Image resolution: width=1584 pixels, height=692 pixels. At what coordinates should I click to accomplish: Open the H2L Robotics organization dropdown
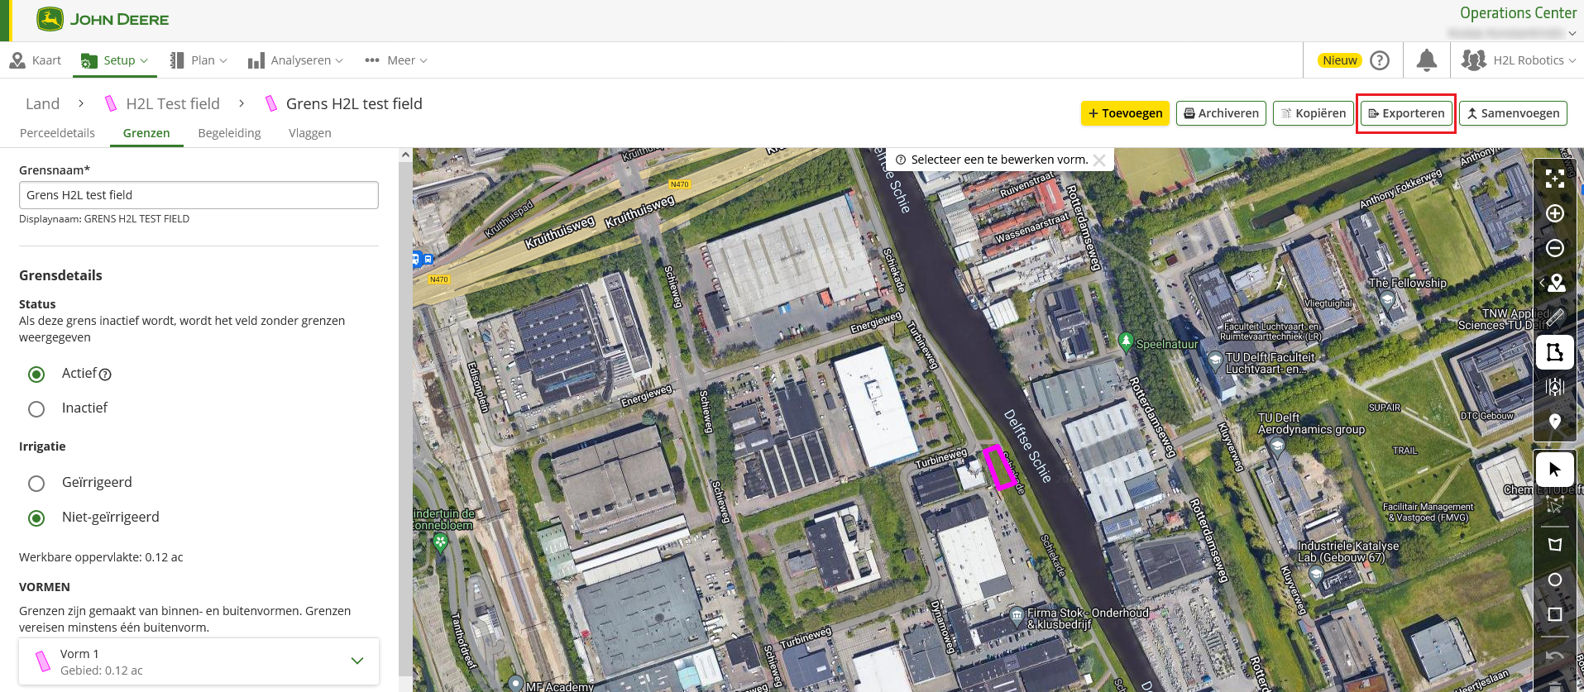pyautogui.click(x=1519, y=60)
